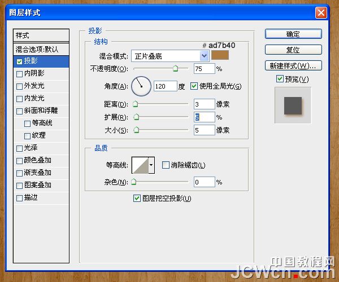This screenshot has width=339, height=282.
Task: Click the 确定 button
Action: click(293, 34)
